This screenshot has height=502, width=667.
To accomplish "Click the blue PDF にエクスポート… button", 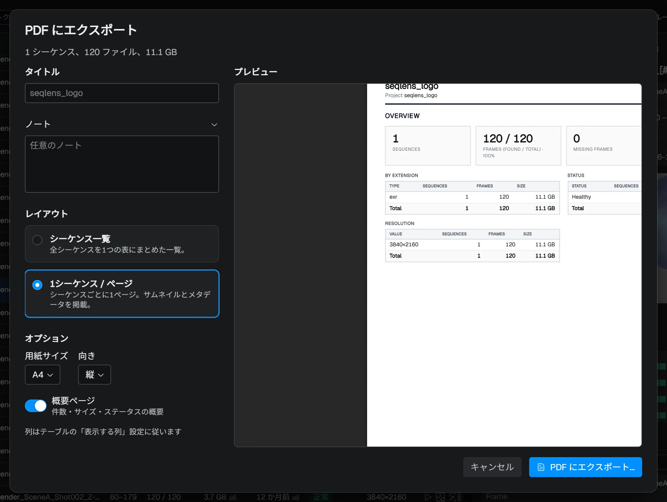I will pyautogui.click(x=585, y=467).
